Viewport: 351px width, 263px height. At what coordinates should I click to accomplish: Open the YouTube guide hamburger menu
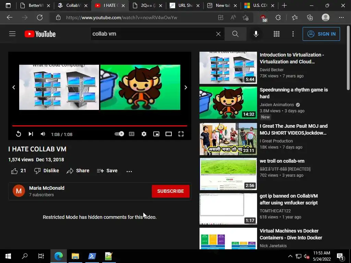(12, 34)
